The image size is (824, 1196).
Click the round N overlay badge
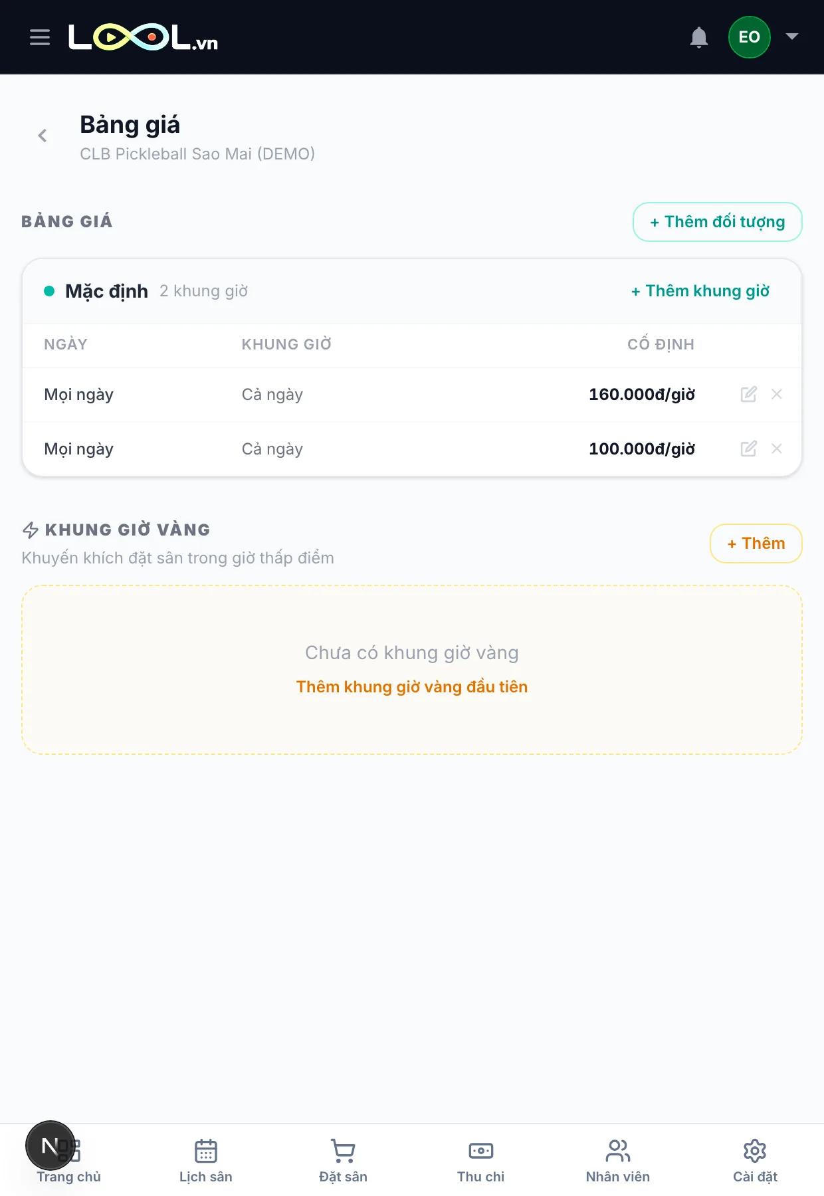51,1146
